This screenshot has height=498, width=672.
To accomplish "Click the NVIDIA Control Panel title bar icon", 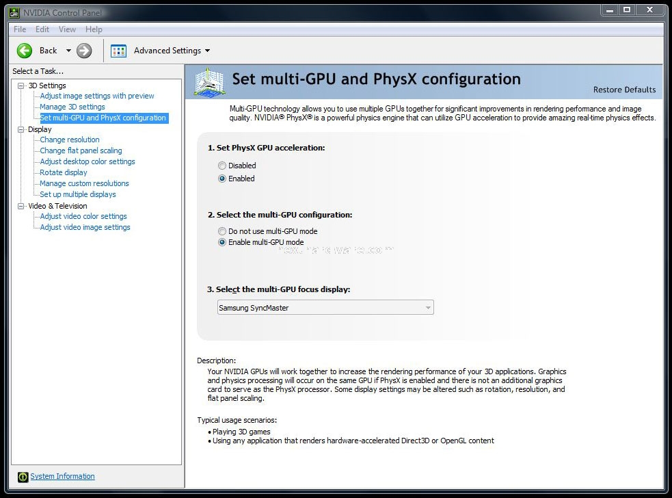I will 14,12.
